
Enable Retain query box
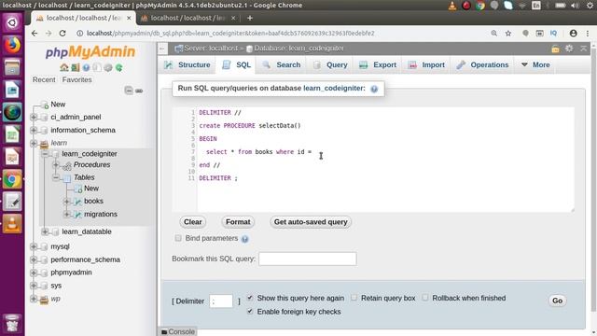click(354, 298)
